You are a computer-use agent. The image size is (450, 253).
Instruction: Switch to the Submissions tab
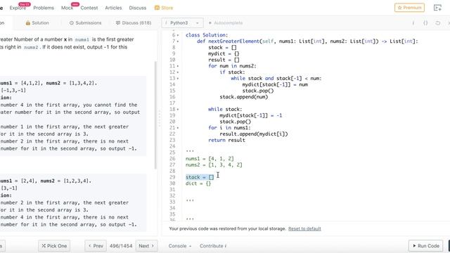click(x=86, y=22)
